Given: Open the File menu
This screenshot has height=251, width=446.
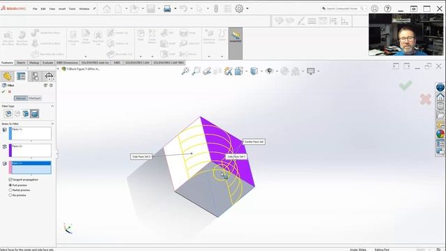Looking at the screenshot, I should tap(35, 9).
